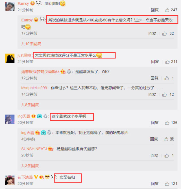Like just颜控's comment with 211 likes

coord(167,62)
